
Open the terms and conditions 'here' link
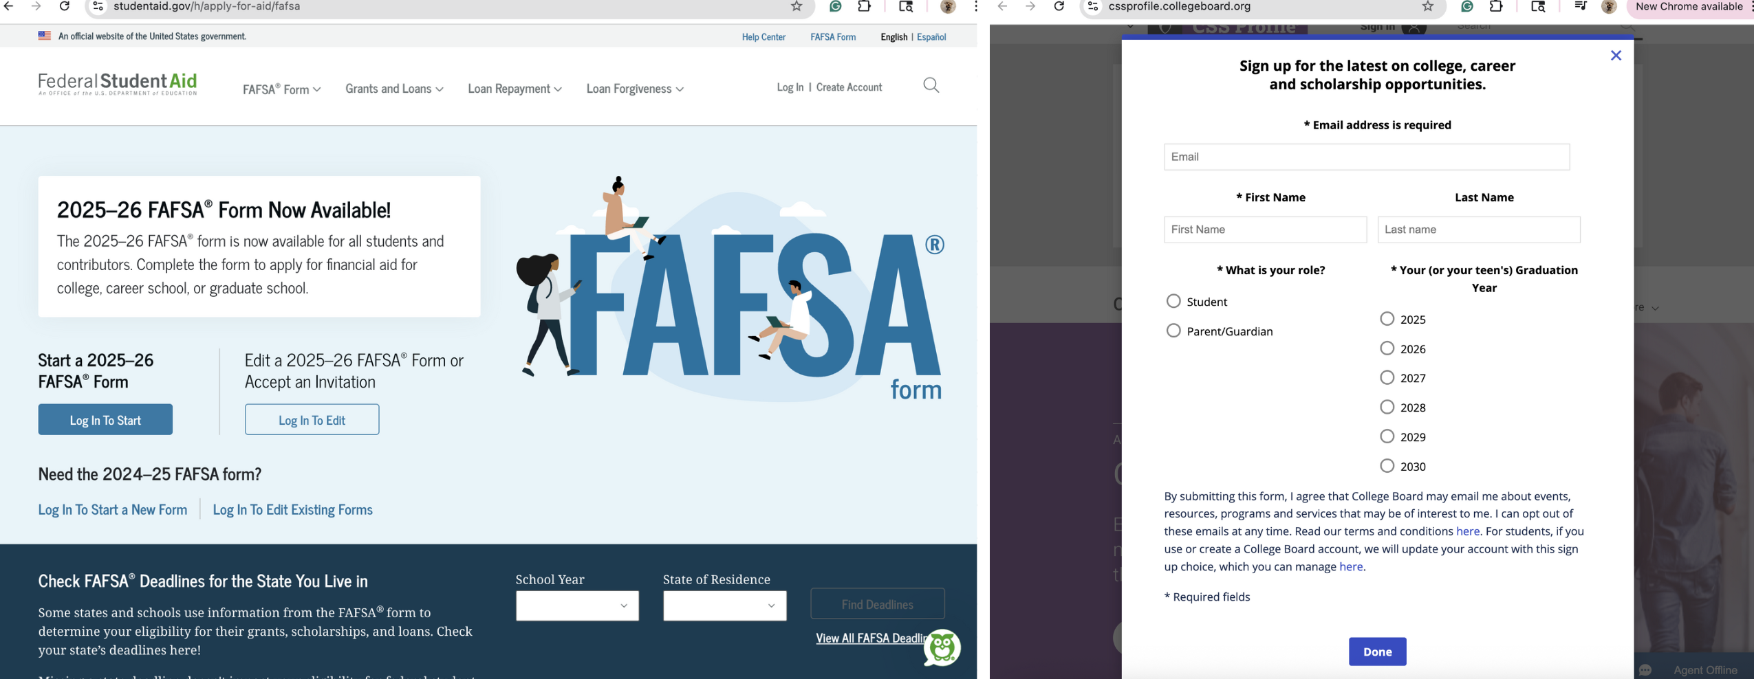1468,531
